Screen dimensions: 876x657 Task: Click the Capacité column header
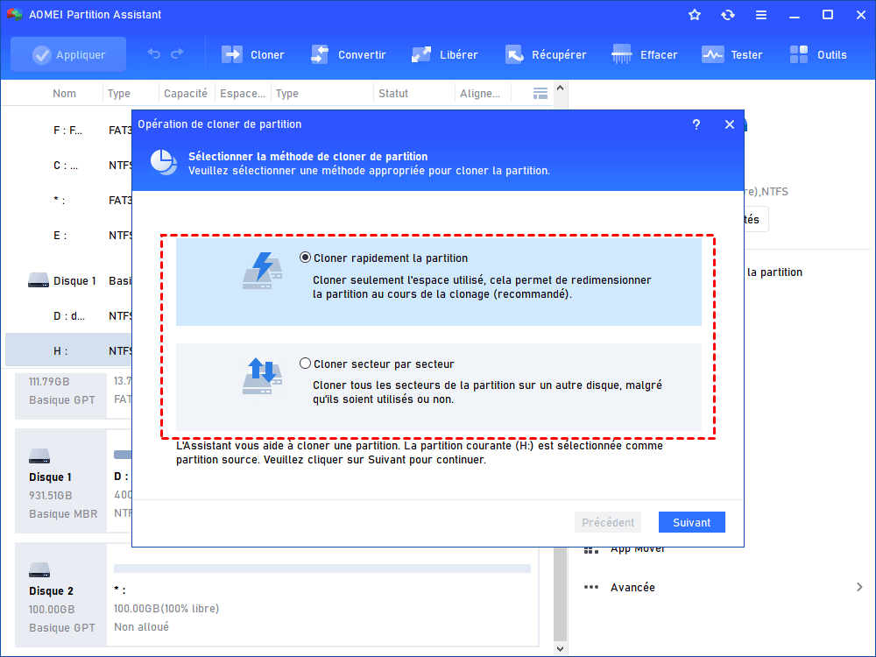pyautogui.click(x=186, y=94)
